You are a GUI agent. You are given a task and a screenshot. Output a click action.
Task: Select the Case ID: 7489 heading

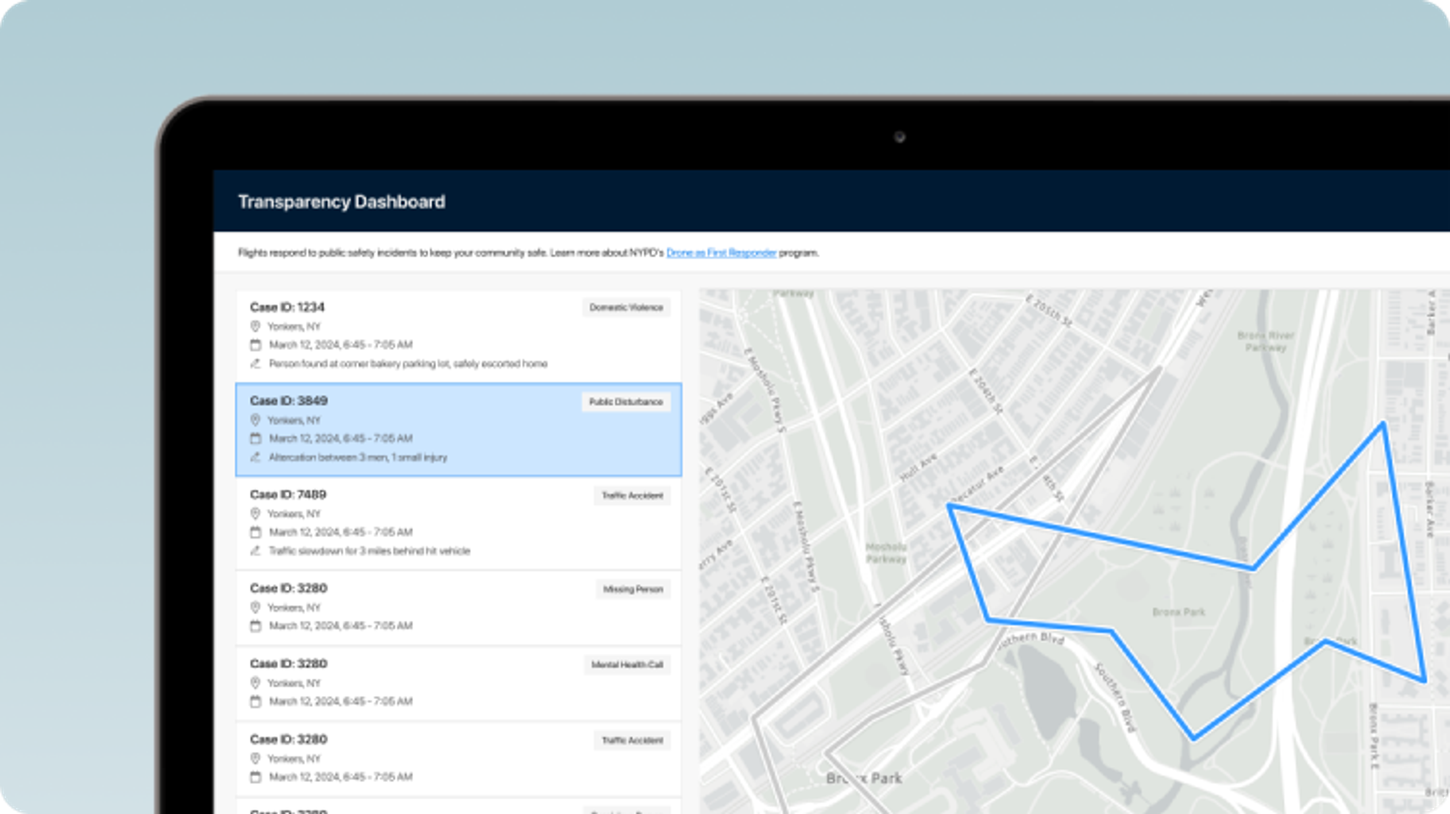tap(288, 494)
